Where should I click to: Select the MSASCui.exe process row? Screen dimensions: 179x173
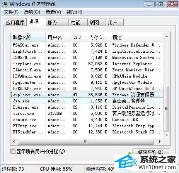(87, 45)
